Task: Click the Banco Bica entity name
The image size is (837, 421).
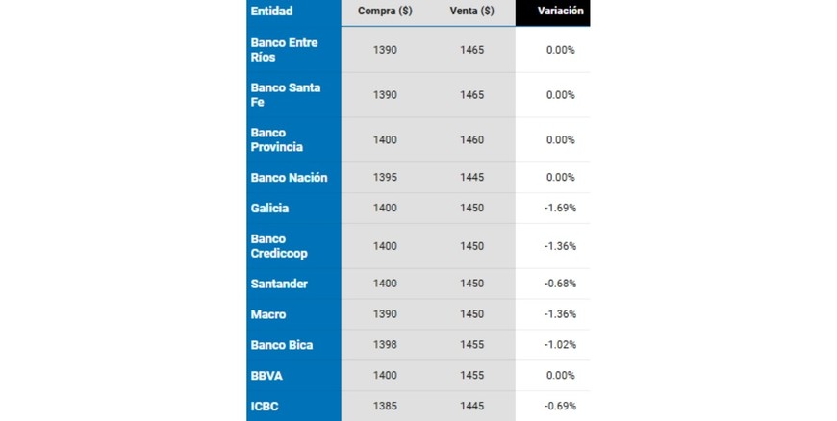Action: tap(281, 345)
